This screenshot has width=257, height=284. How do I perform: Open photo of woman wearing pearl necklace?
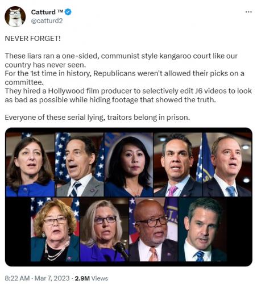point(55,229)
